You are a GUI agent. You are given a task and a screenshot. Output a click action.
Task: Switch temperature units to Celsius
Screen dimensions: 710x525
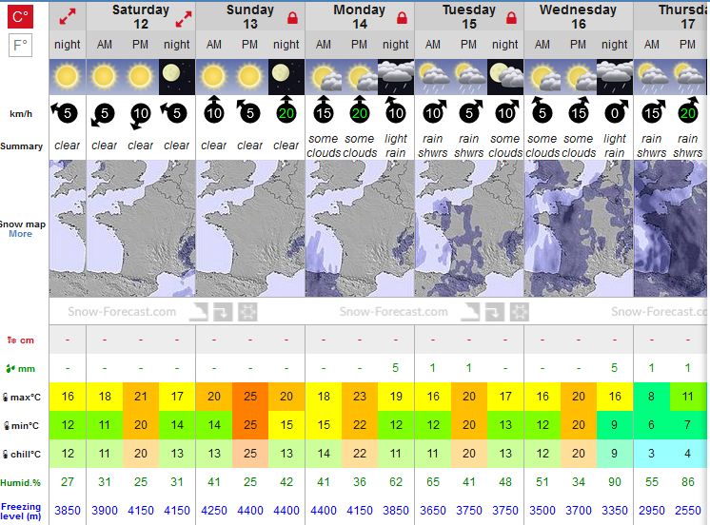click(x=20, y=16)
